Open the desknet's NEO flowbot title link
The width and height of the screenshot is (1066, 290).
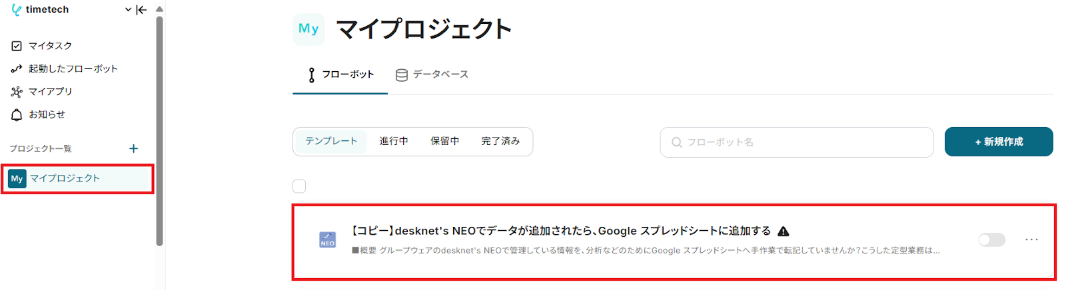pos(561,231)
